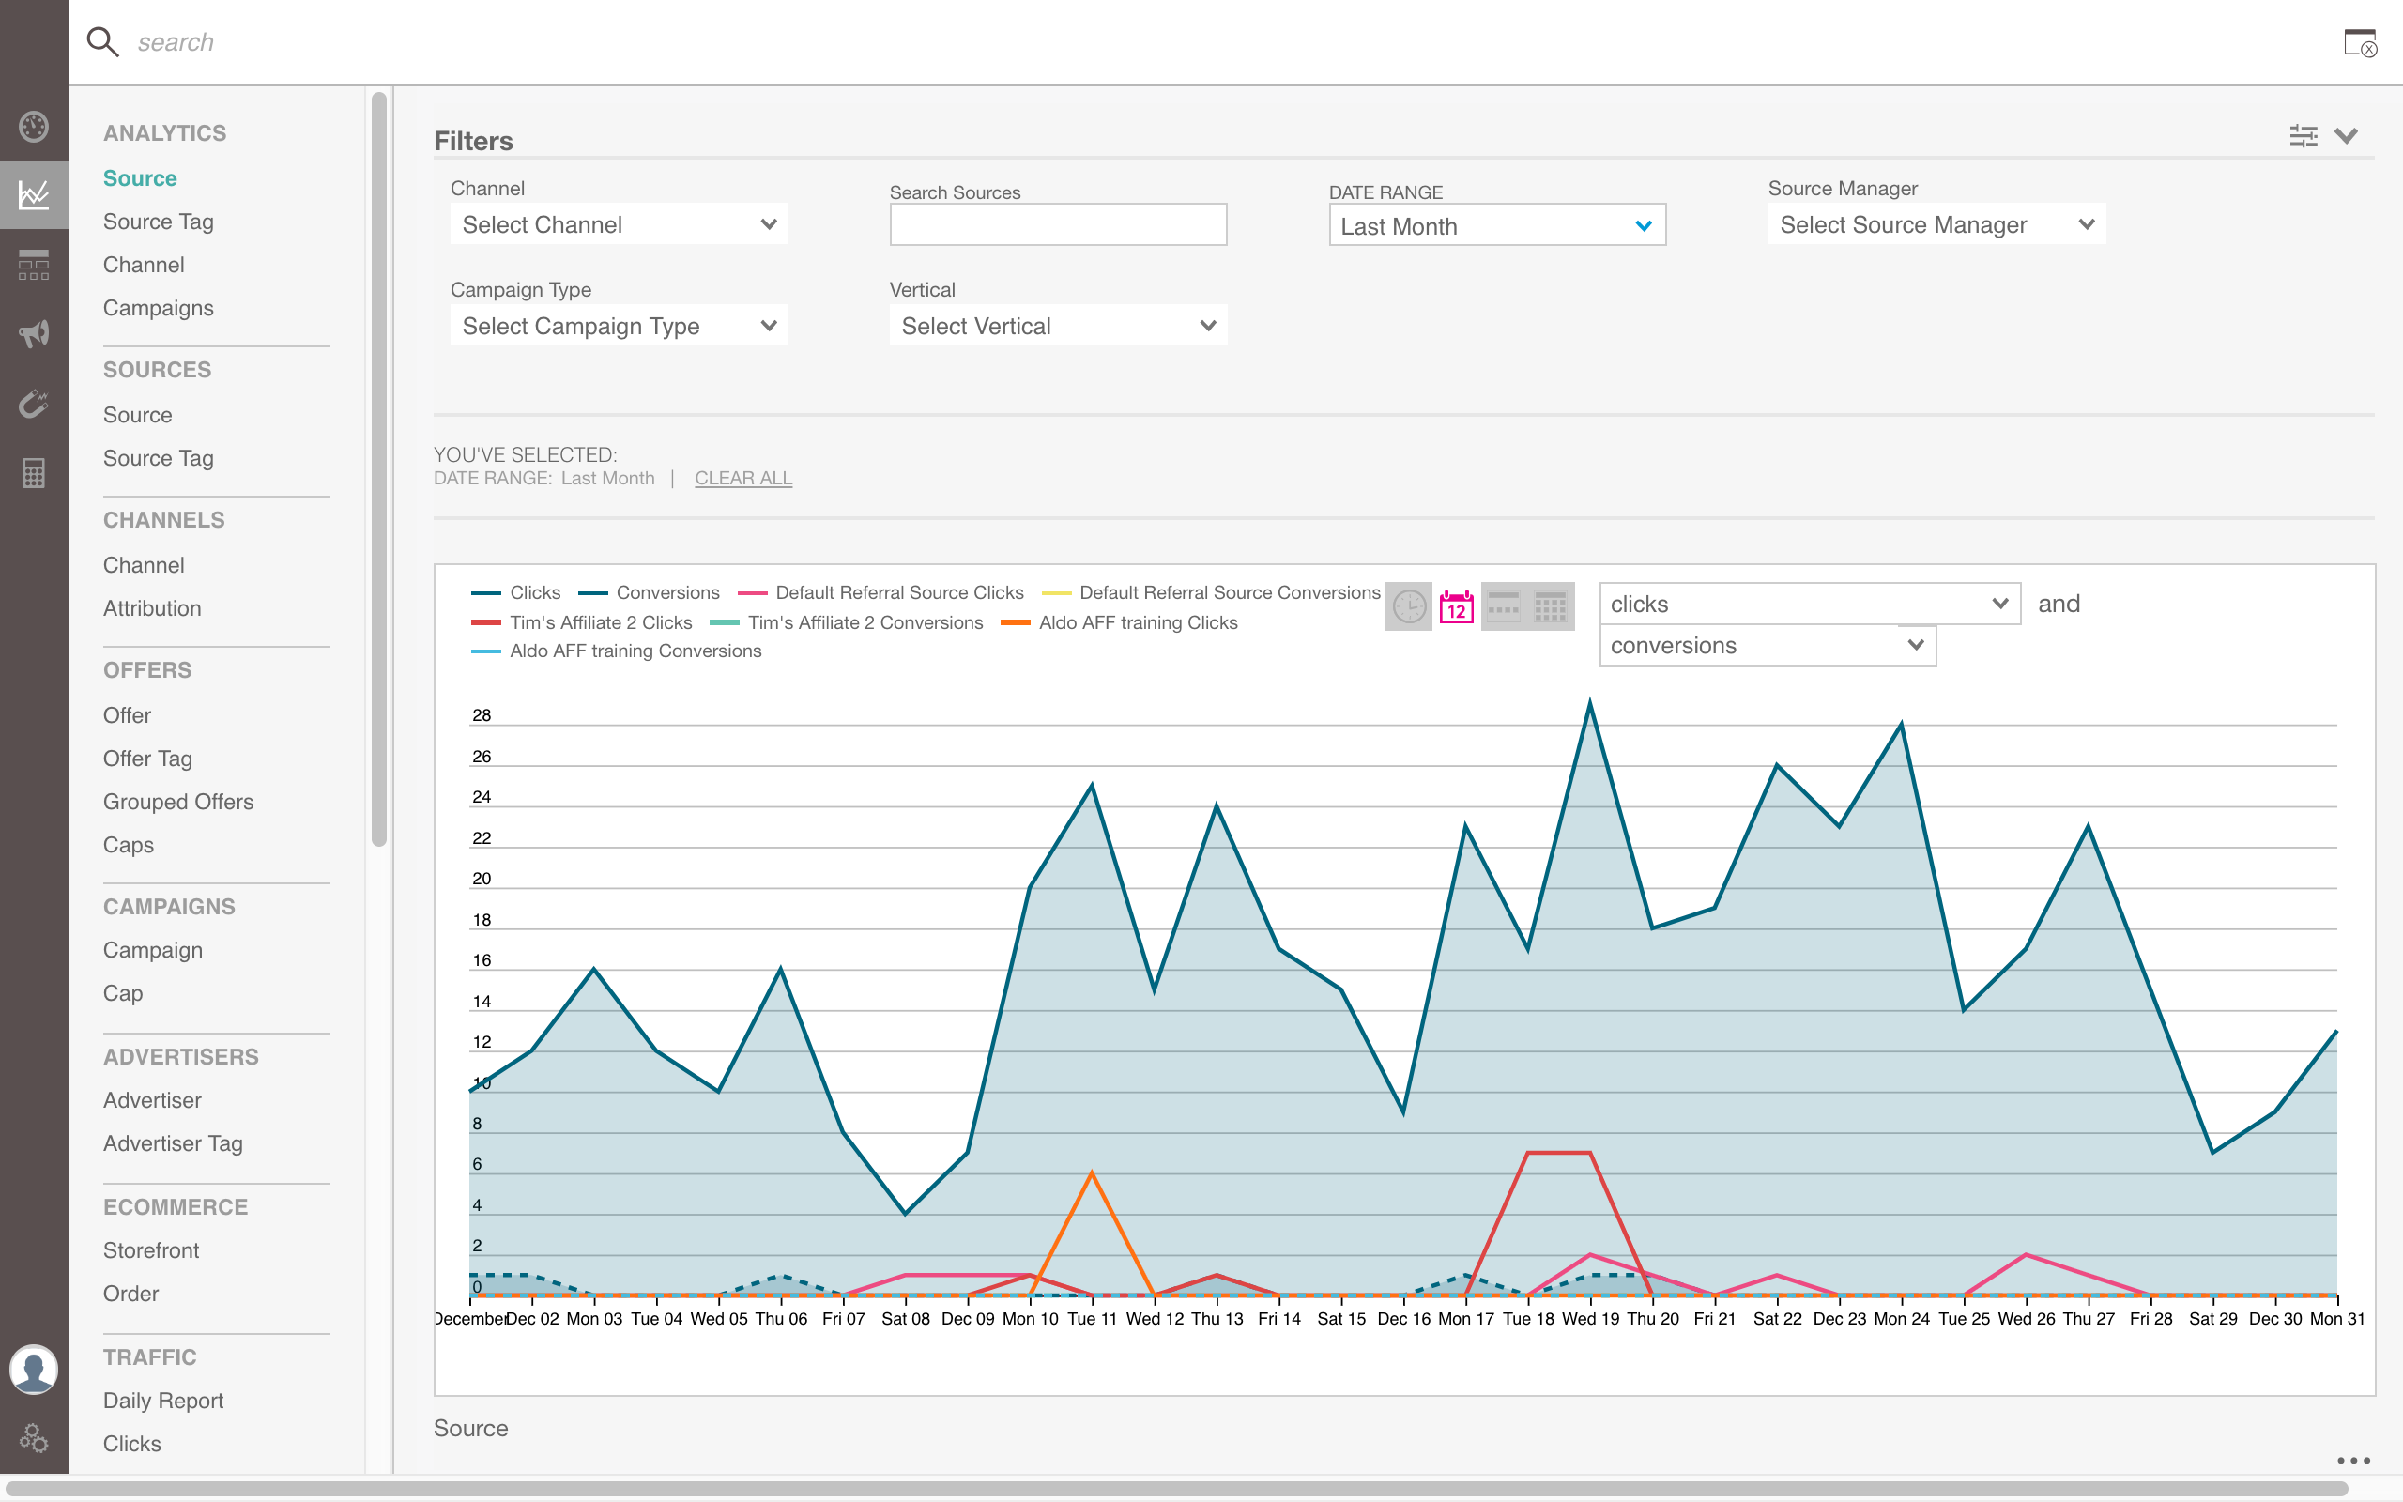Image resolution: width=2403 pixels, height=1502 pixels.
Task: Click the Search Sources input field
Action: point(1058,224)
